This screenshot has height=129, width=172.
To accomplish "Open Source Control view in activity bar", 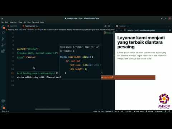I will [3, 39].
